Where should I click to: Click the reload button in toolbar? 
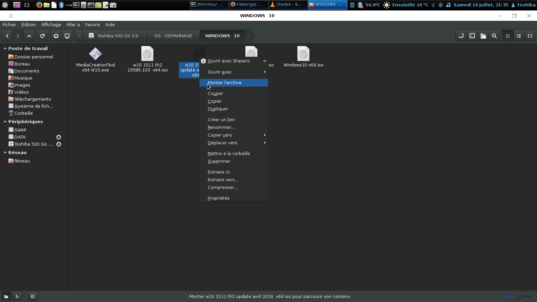[42, 36]
